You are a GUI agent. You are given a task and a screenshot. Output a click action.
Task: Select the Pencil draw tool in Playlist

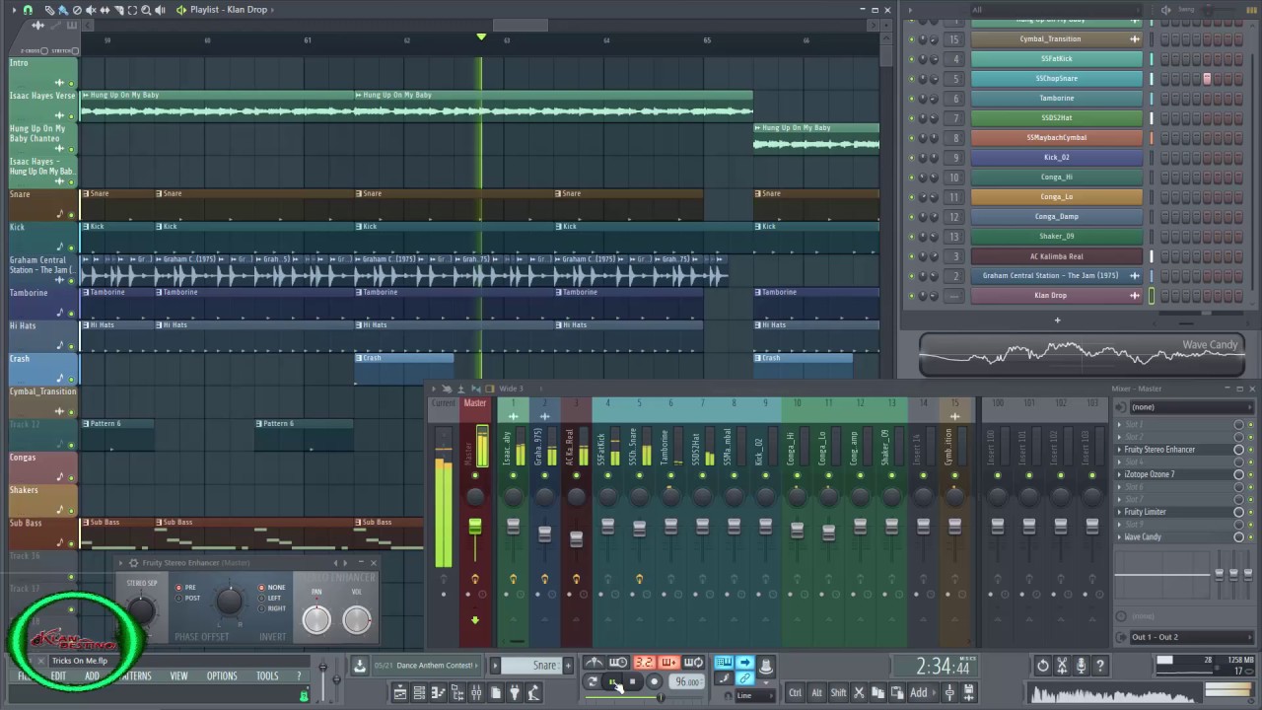click(x=49, y=10)
